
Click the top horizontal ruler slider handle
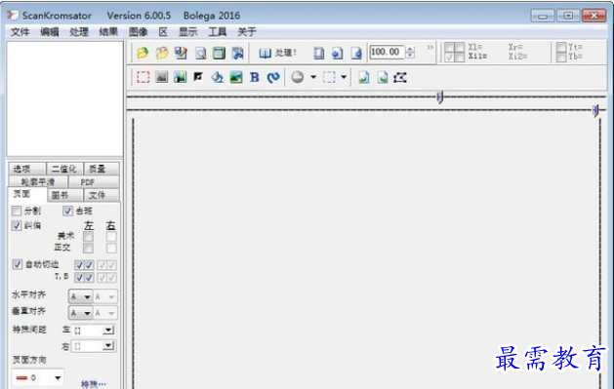click(x=439, y=97)
